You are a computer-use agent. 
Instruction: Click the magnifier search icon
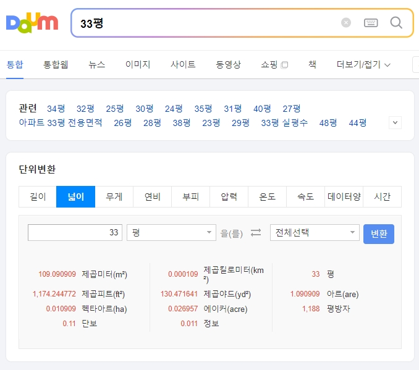396,23
